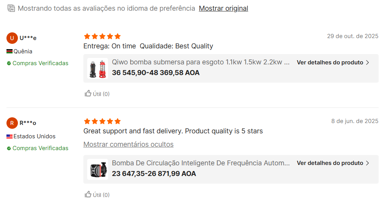Open Qiwo submersible pump thumbnail

[97, 68]
